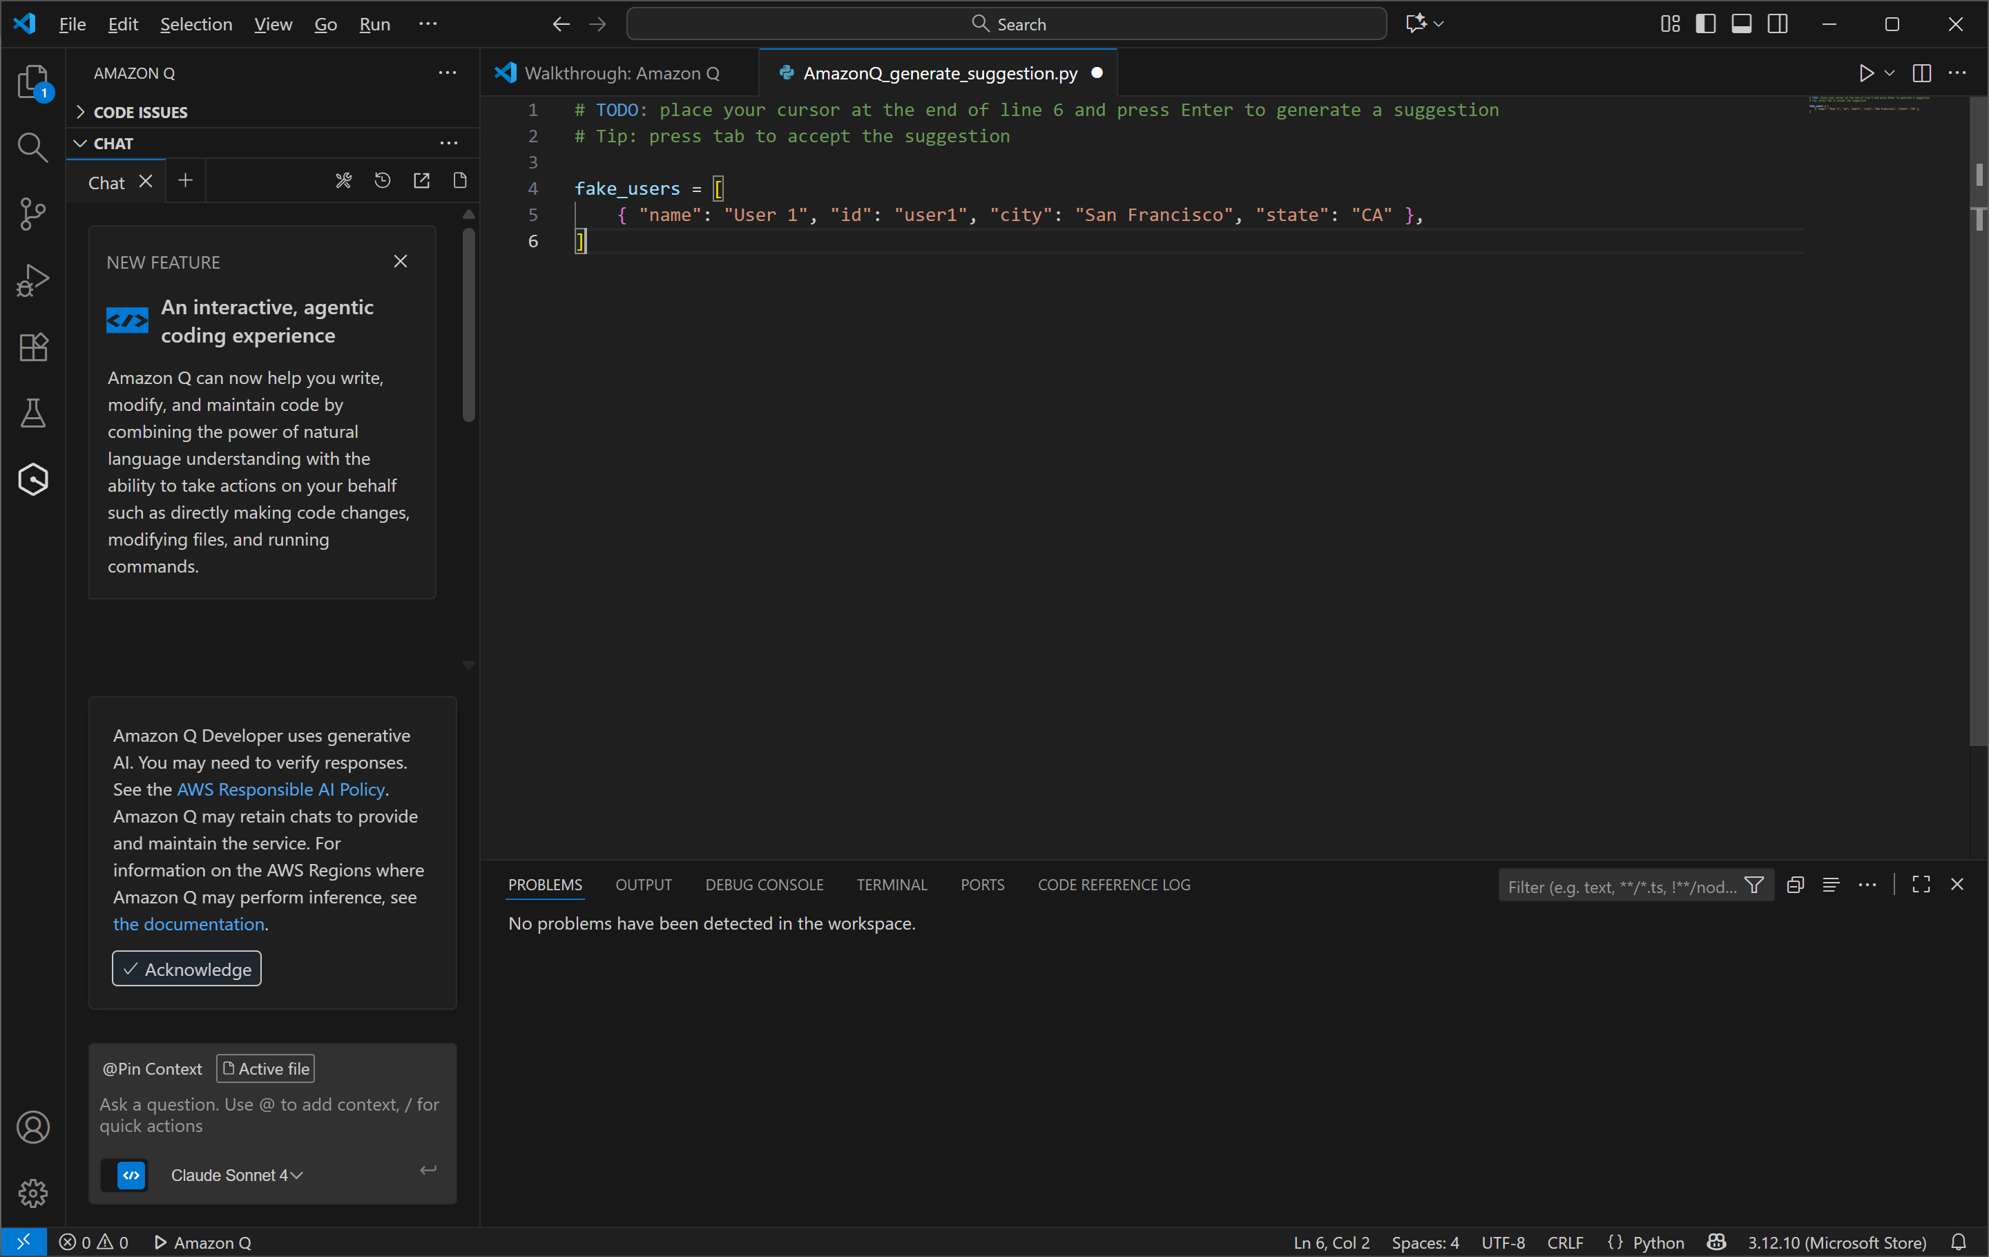Add a new chat tab with plus
Image resolution: width=1989 pixels, height=1257 pixels.
(186, 181)
